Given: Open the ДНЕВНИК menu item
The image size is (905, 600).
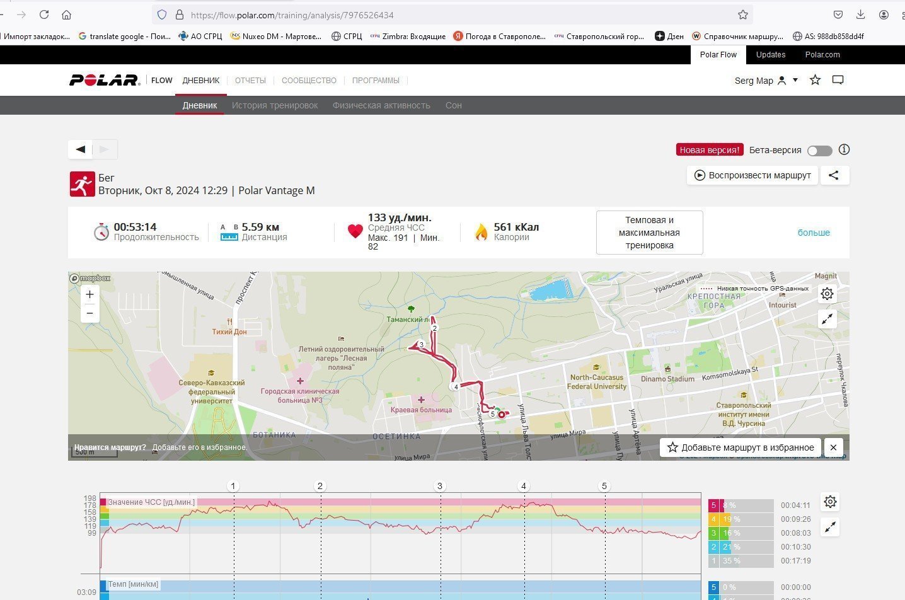Looking at the screenshot, I should 201,81.
